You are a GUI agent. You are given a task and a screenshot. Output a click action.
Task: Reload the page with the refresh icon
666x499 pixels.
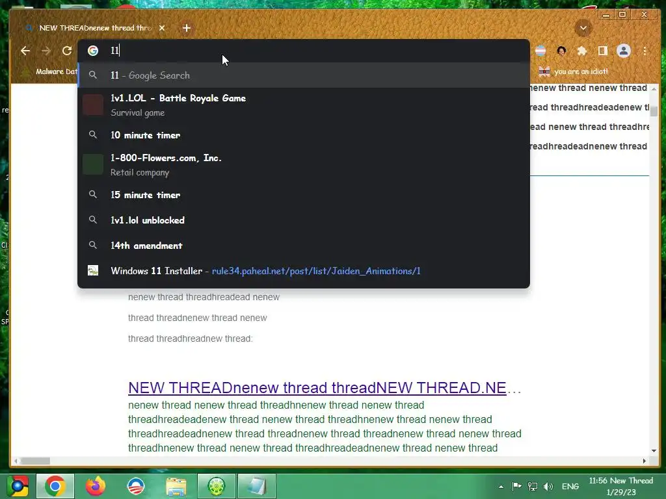(x=67, y=51)
